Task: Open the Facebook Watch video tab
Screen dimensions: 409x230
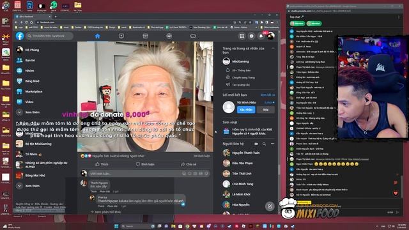Action: pos(121,36)
